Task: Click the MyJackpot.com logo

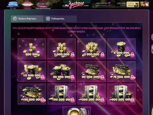Action: (x=77, y=5)
